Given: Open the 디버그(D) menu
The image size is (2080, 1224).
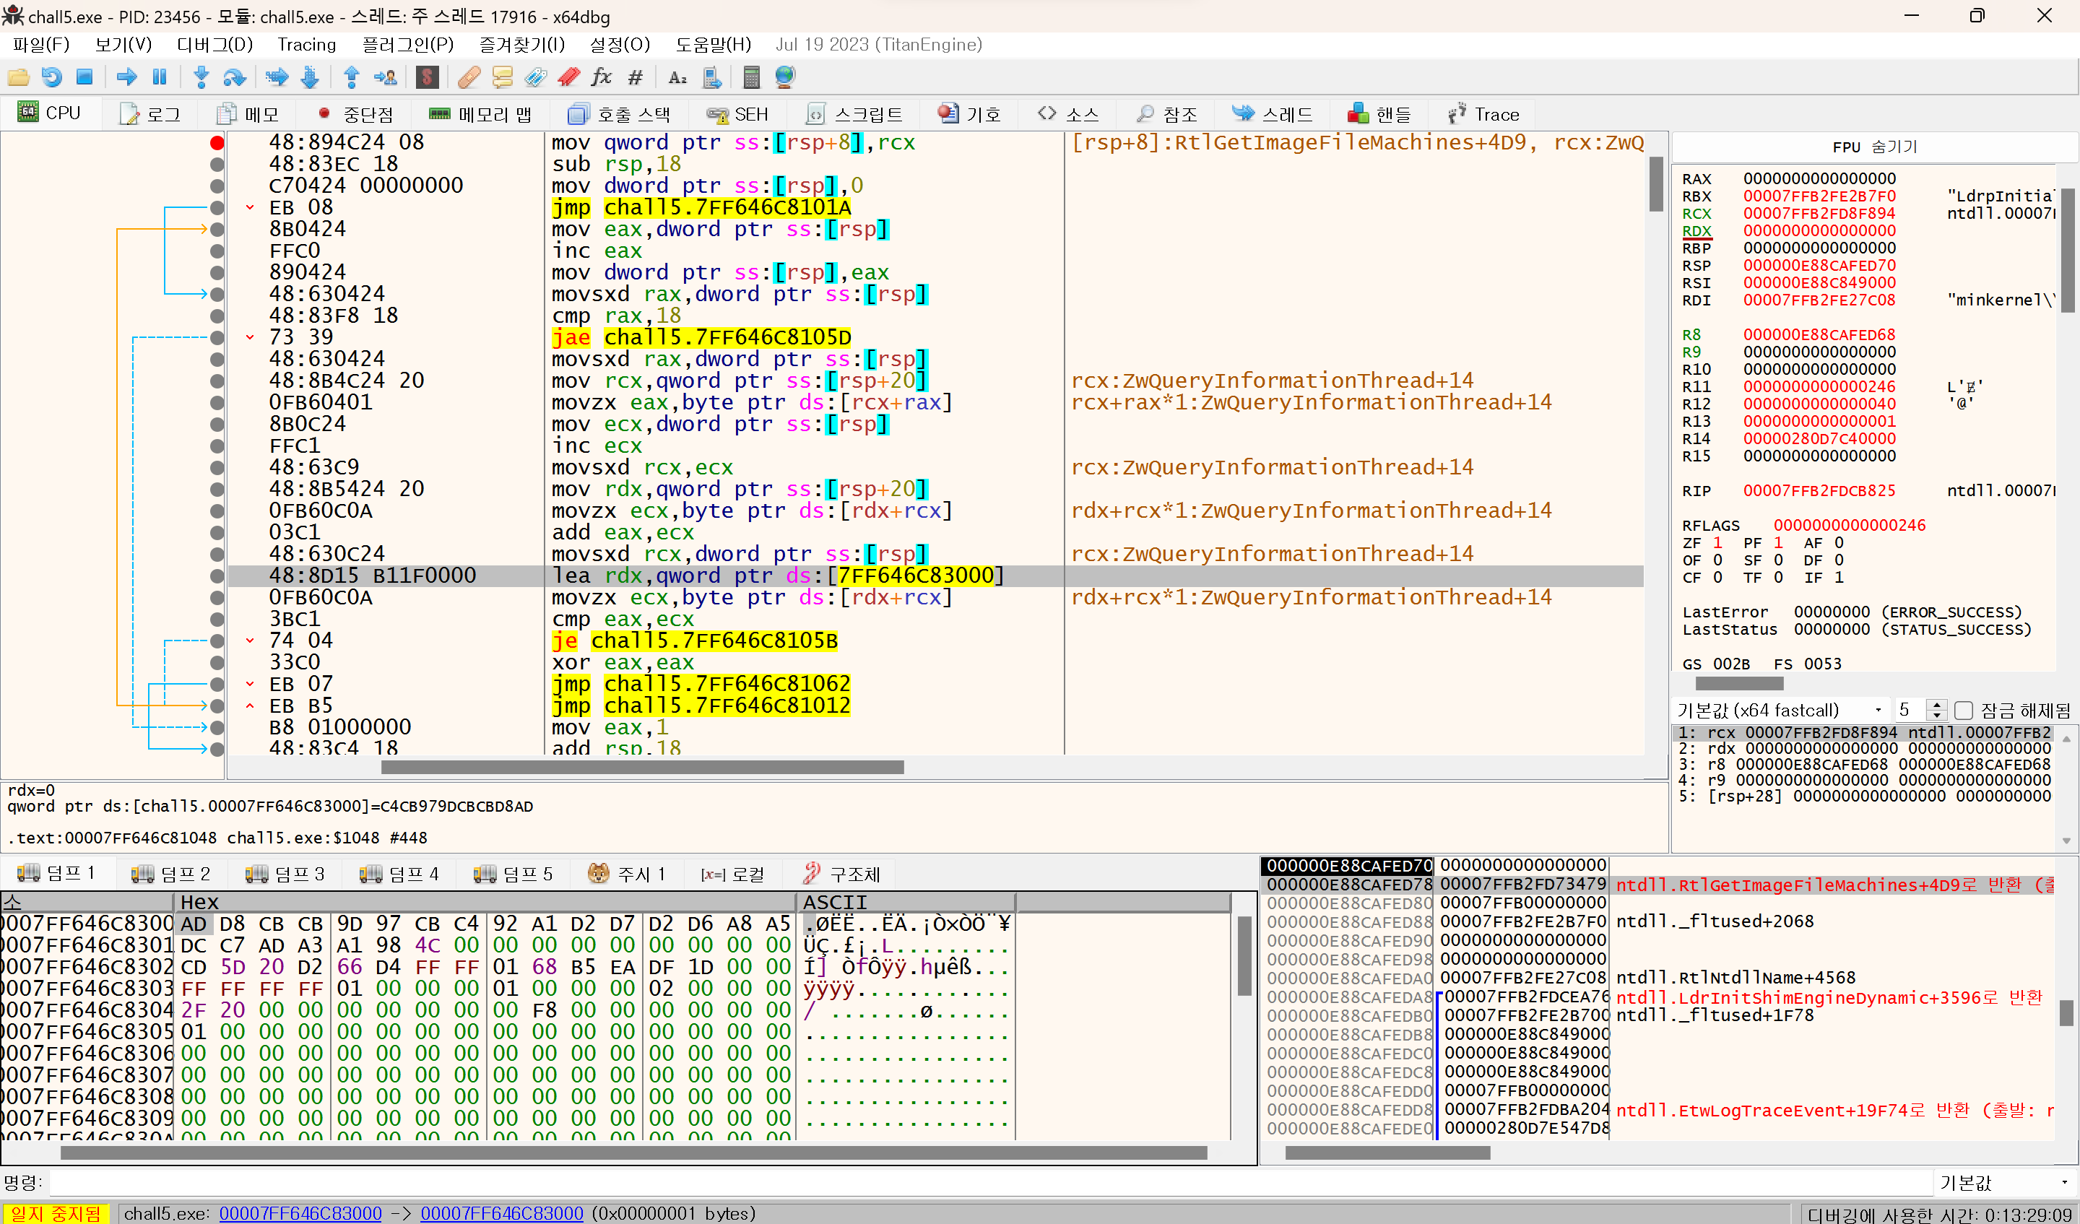Looking at the screenshot, I should tap(214, 45).
